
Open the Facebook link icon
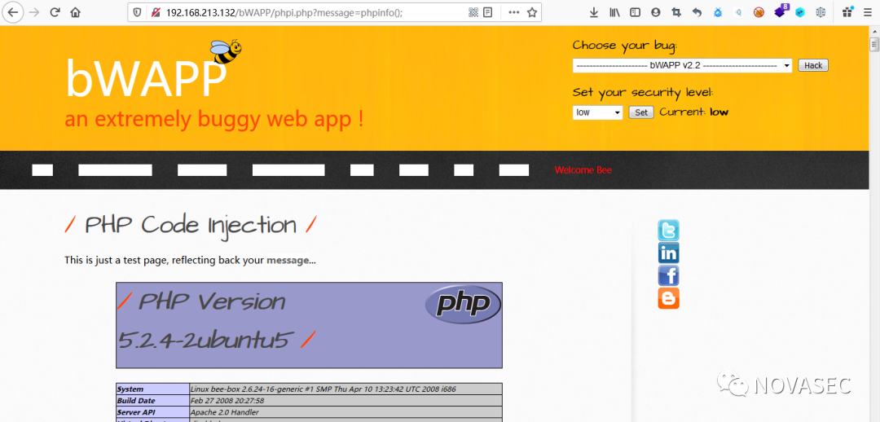coord(668,275)
